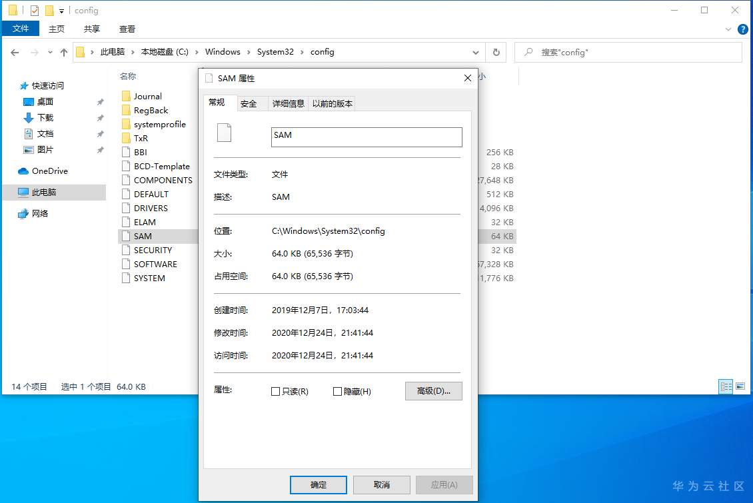The width and height of the screenshot is (753, 503).
Task: Refresh the config folder view
Action: [496, 53]
